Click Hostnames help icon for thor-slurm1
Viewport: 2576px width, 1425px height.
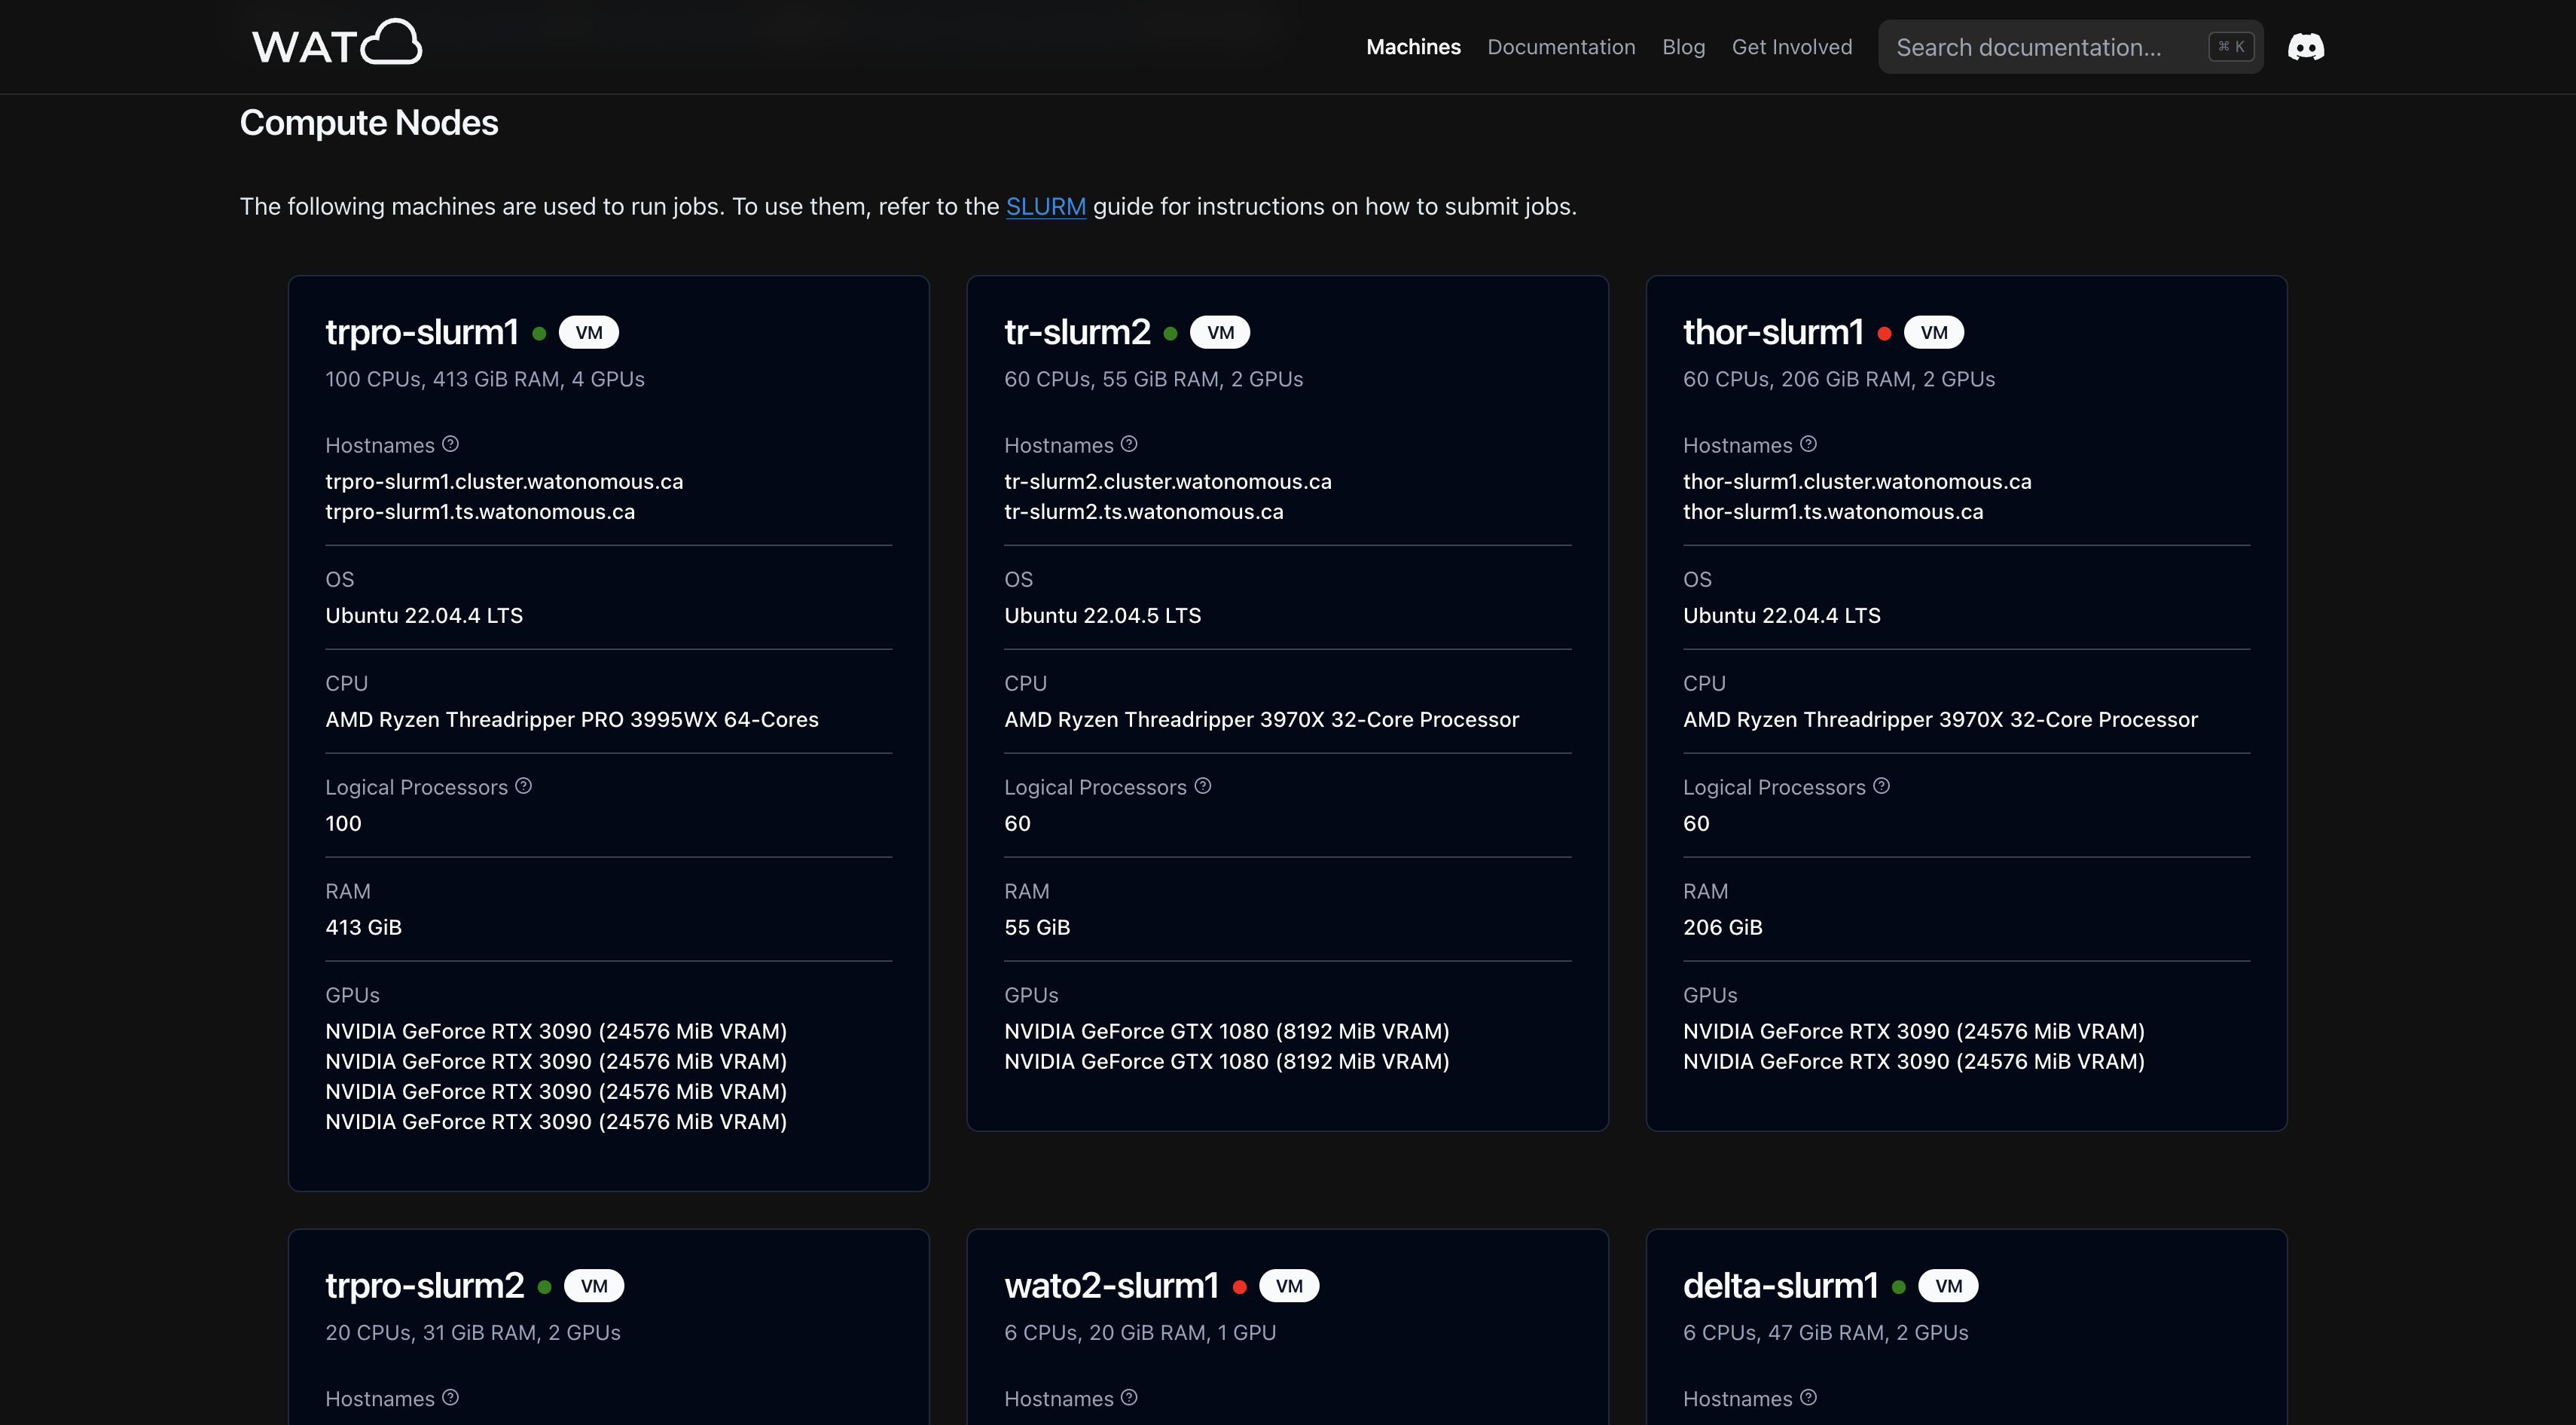[x=1808, y=444]
